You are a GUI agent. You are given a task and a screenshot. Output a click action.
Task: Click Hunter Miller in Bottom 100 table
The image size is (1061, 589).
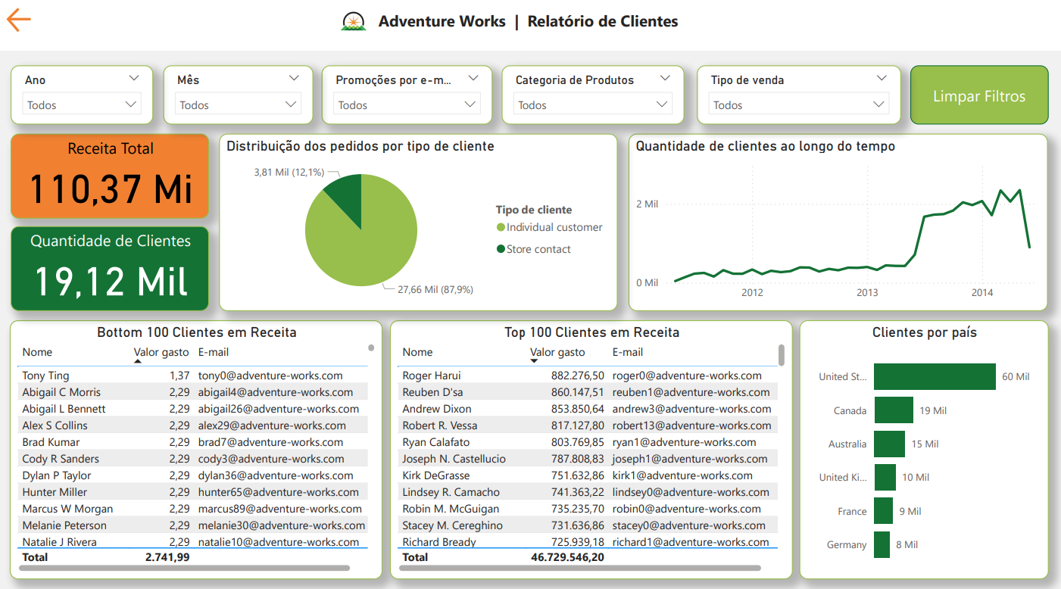coord(55,492)
